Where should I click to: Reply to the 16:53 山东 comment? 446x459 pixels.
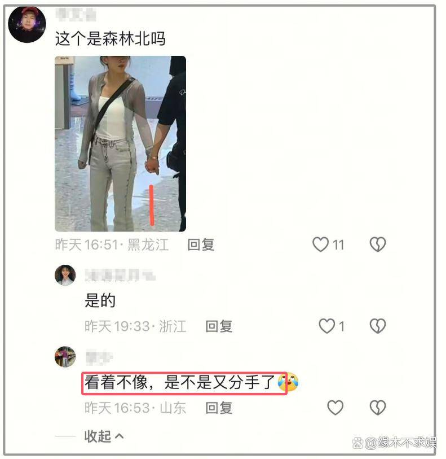219,408
